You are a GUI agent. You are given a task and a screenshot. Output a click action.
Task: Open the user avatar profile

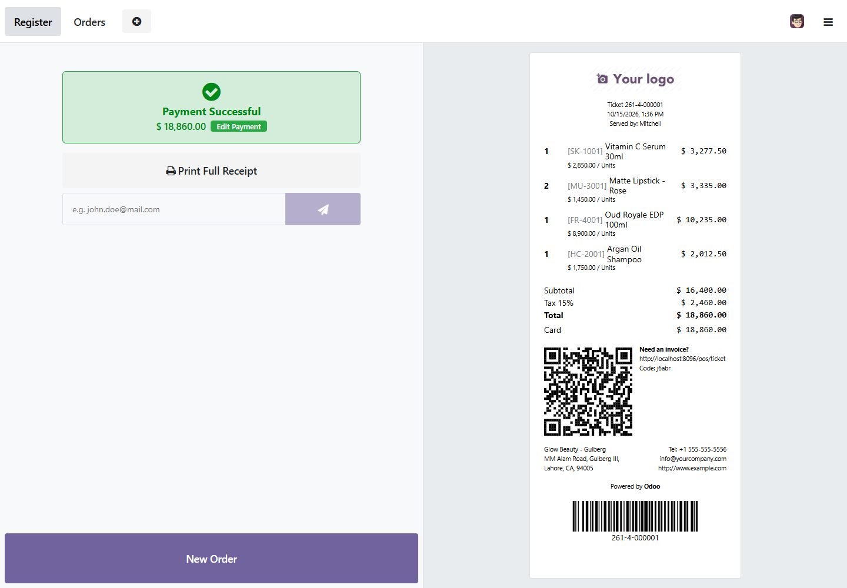click(x=797, y=22)
